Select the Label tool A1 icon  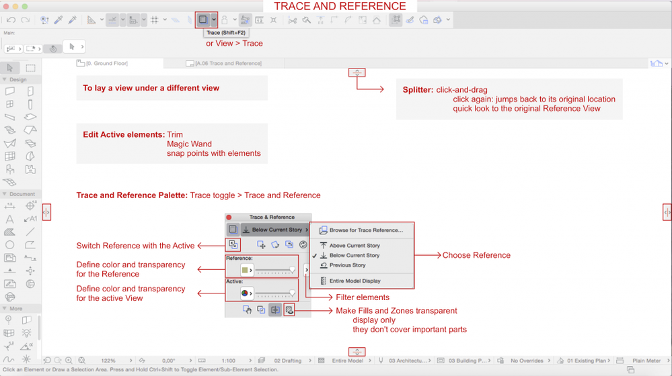click(x=30, y=220)
